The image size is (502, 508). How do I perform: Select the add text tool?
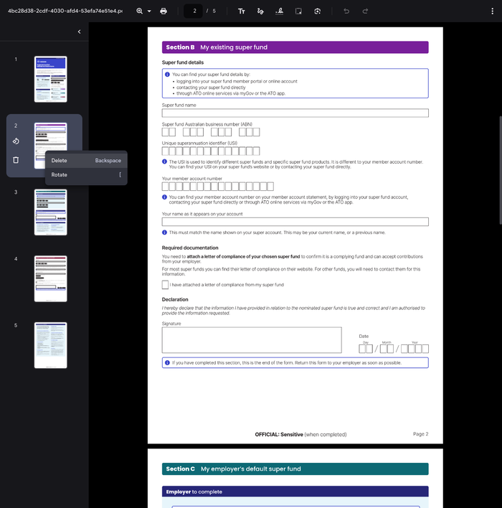[242, 11]
